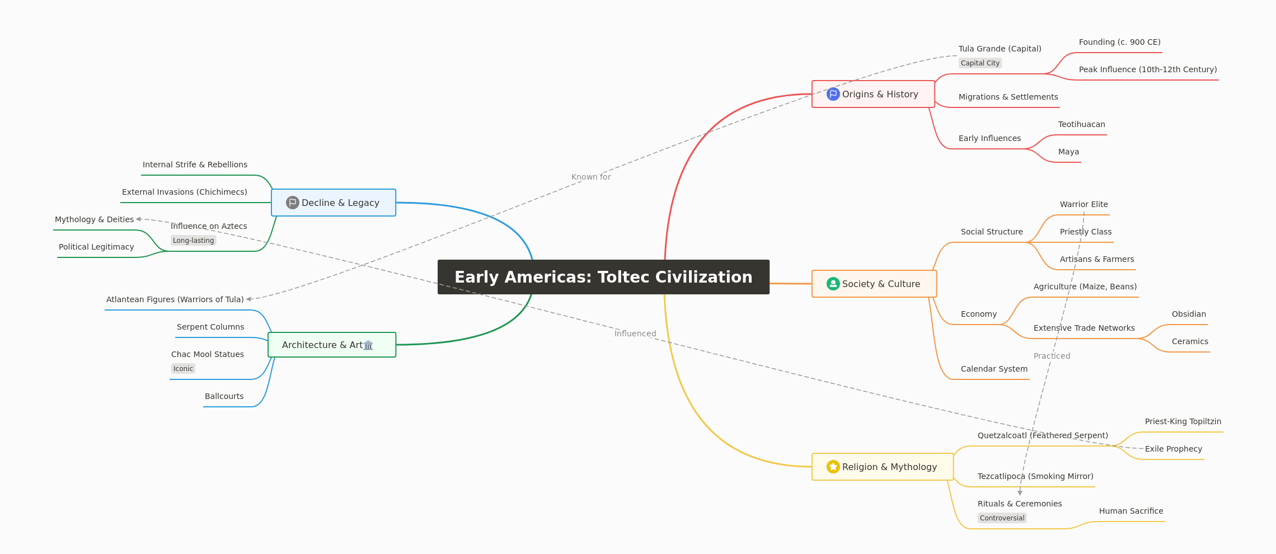
Task: Collapse the Early Influences branch
Action: (989, 138)
